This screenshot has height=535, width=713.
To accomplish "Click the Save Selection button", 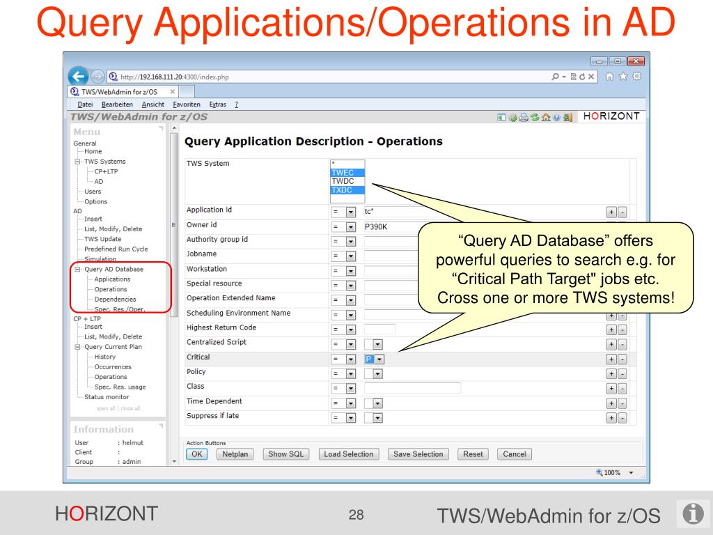I will pos(418,454).
